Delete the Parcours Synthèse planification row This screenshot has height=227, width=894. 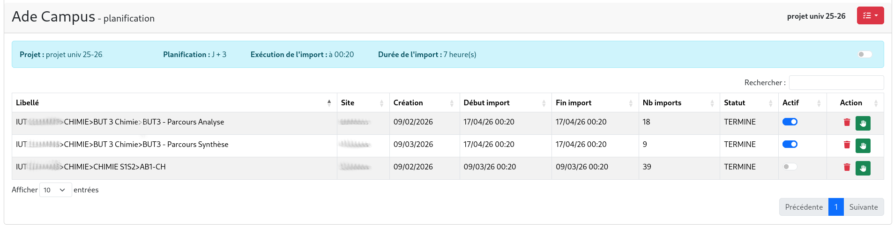pos(847,145)
